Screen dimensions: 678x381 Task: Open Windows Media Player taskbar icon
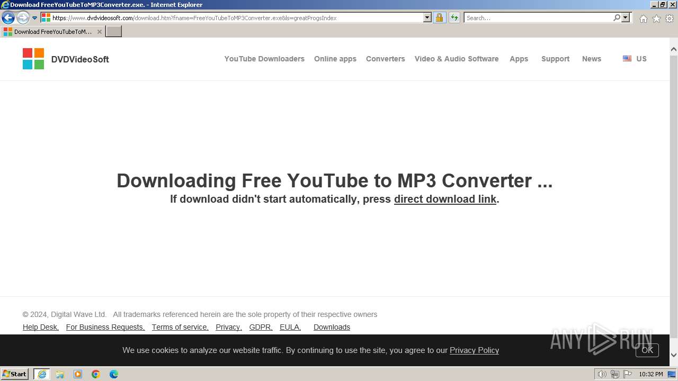[x=78, y=374]
